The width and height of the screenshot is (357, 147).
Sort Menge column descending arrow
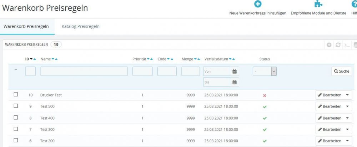[x=195, y=59]
